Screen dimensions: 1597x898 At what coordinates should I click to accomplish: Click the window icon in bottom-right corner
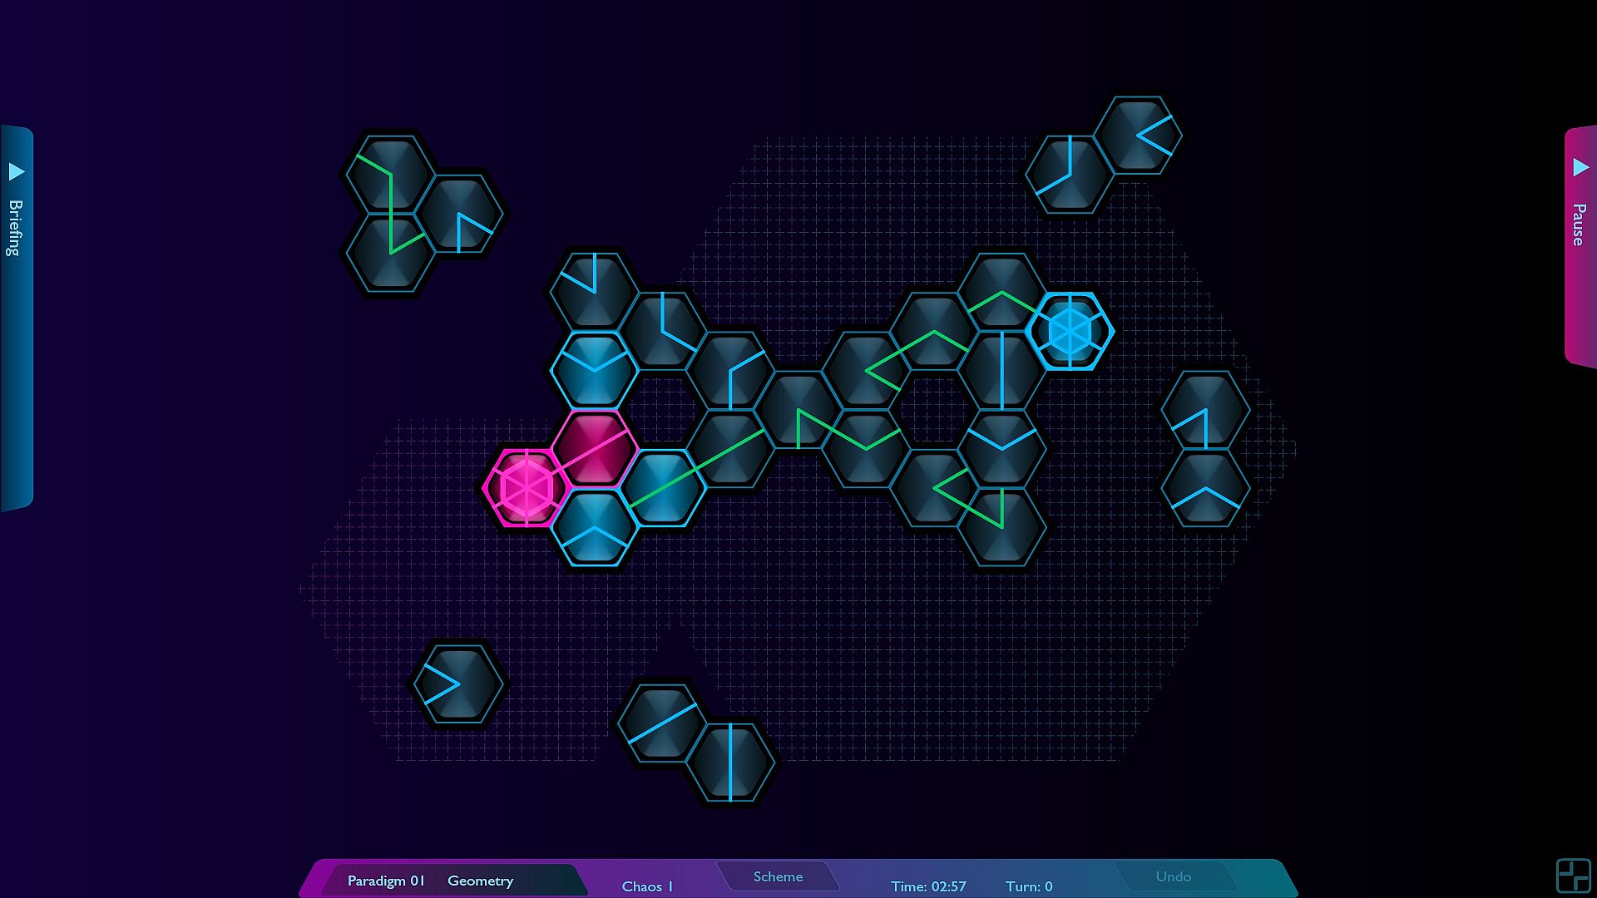click(x=1573, y=876)
